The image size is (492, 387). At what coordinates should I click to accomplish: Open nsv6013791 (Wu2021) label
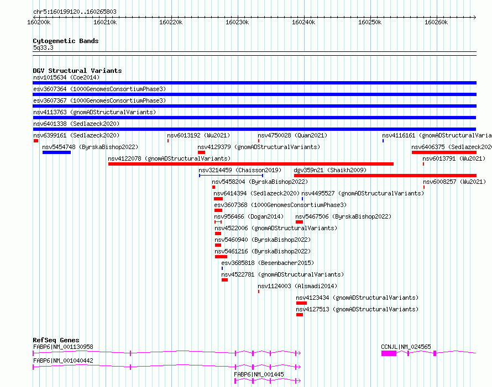[454, 158]
